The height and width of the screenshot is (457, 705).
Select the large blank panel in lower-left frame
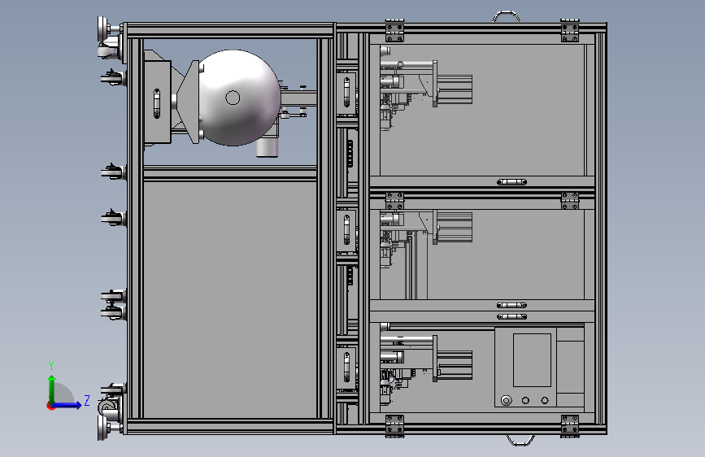pos(230,299)
